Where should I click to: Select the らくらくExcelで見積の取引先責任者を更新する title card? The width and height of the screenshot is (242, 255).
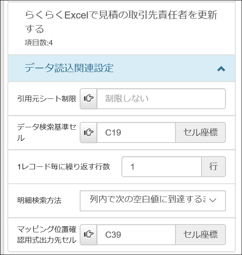coord(121,28)
